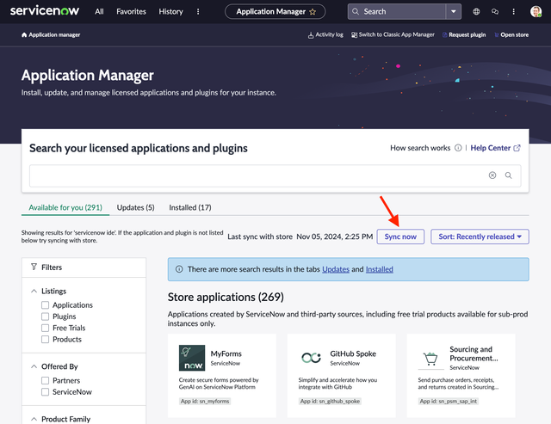
Task: Click the How search works info icon
Action: click(458, 148)
